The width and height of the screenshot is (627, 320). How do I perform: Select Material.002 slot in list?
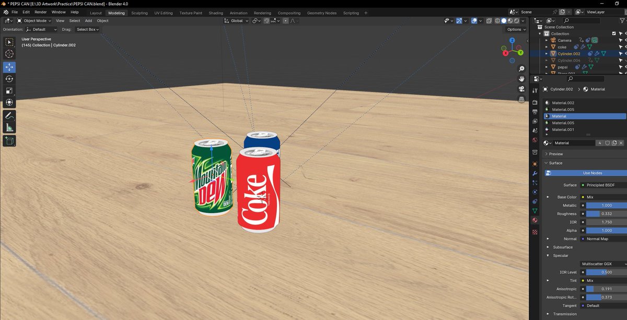point(585,103)
